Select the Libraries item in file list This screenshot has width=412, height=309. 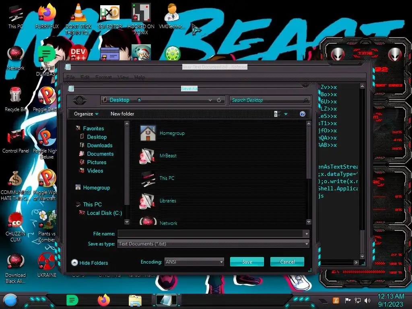click(x=158, y=201)
